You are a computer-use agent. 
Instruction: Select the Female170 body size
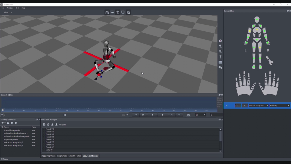50,140
